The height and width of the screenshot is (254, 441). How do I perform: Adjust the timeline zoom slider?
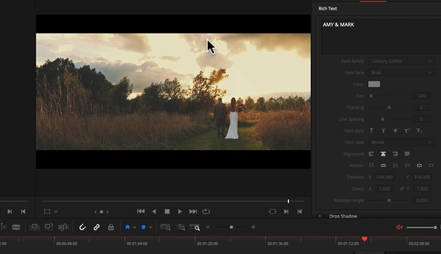(x=231, y=227)
